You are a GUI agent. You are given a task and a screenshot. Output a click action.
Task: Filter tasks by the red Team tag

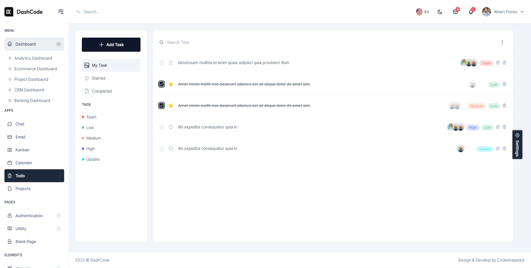[x=91, y=117]
